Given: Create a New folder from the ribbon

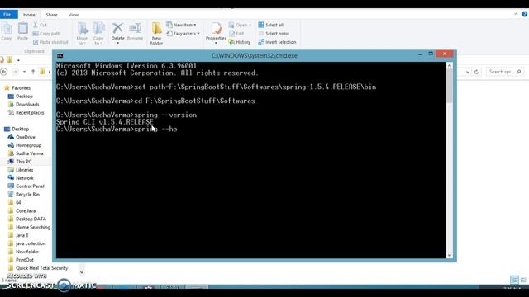Looking at the screenshot, I should (156, 34).
